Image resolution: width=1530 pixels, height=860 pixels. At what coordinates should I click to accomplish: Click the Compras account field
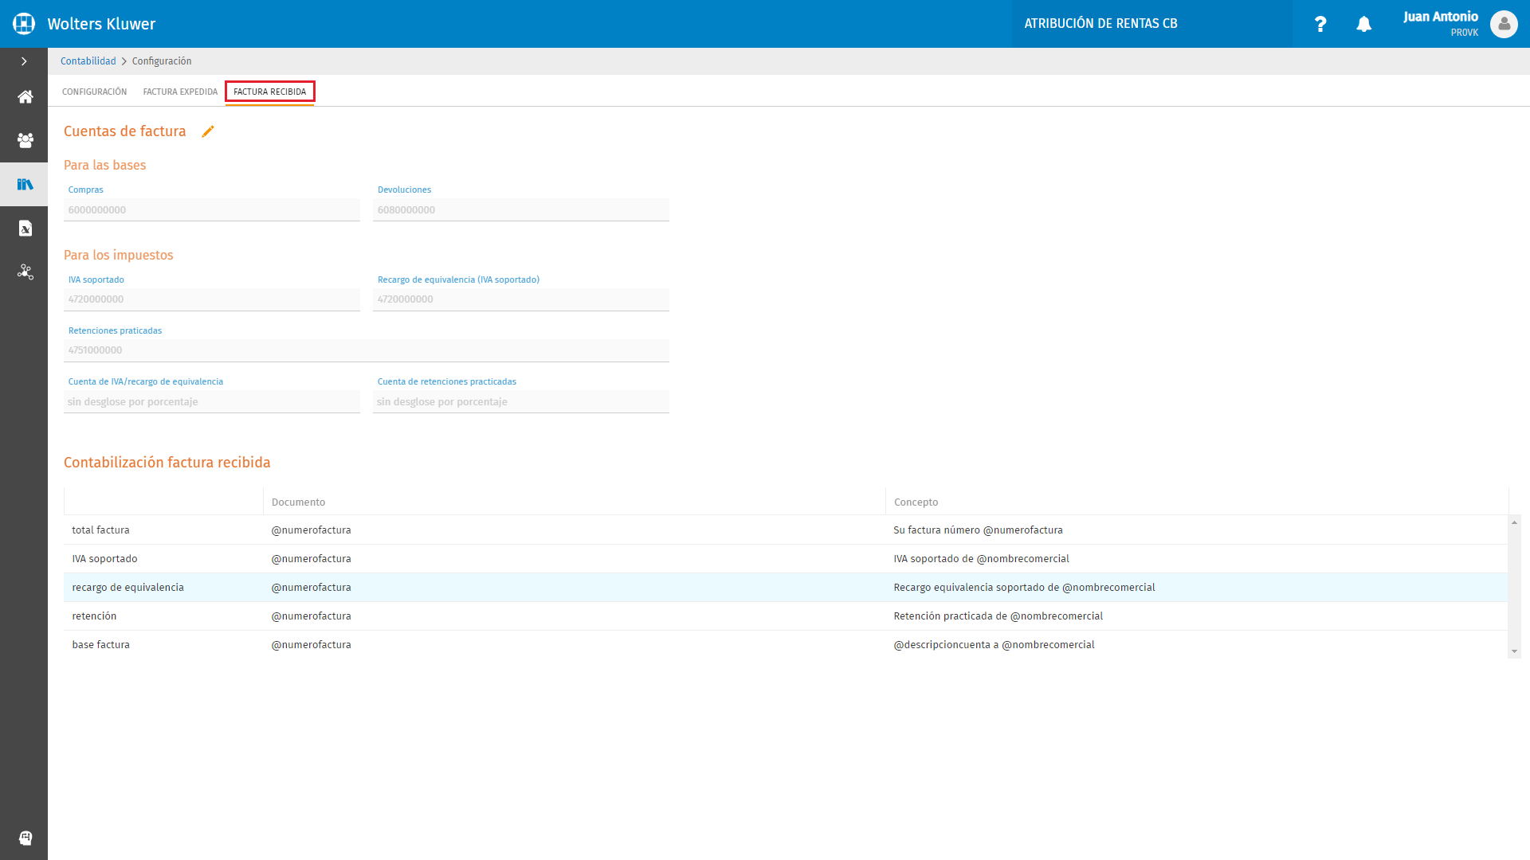212,210
